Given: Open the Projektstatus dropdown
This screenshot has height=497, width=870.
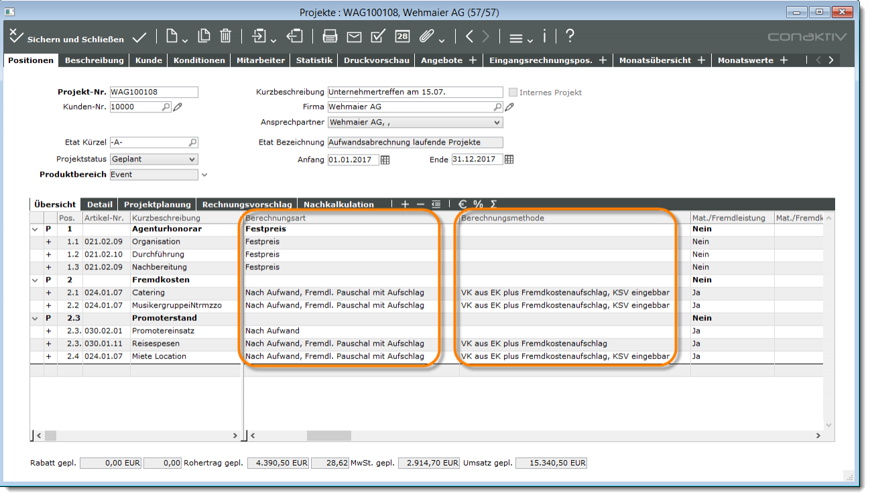Looking at the screenshot, I should 192,159.
